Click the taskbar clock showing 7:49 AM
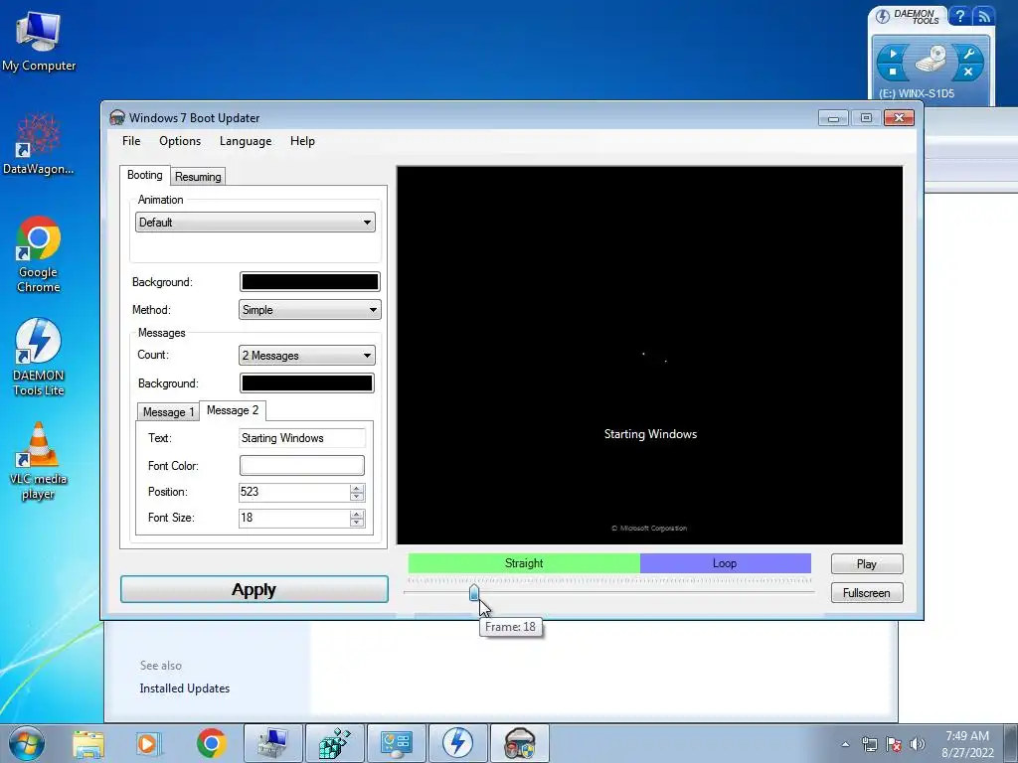Image resolution: width=1018 pixels, height=763 pixels. click(967, 744)
